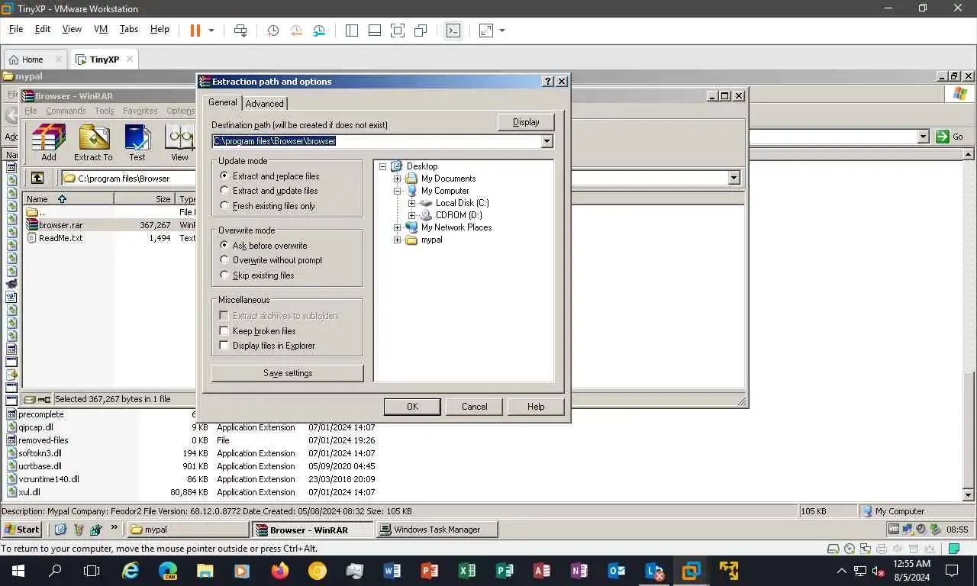
Task: Toggle the VMware thumbnail bar icon
Action: point(375,31)
